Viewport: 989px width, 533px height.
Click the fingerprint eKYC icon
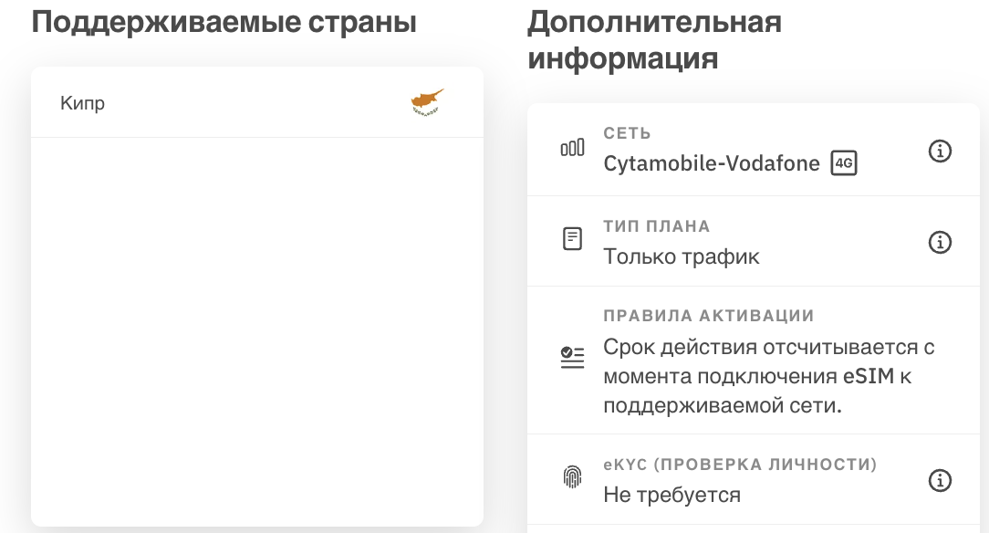[572, 476]
